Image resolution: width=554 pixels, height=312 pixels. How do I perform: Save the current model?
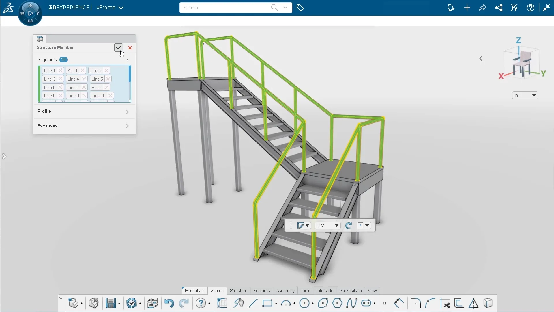(x=111, y=303)
